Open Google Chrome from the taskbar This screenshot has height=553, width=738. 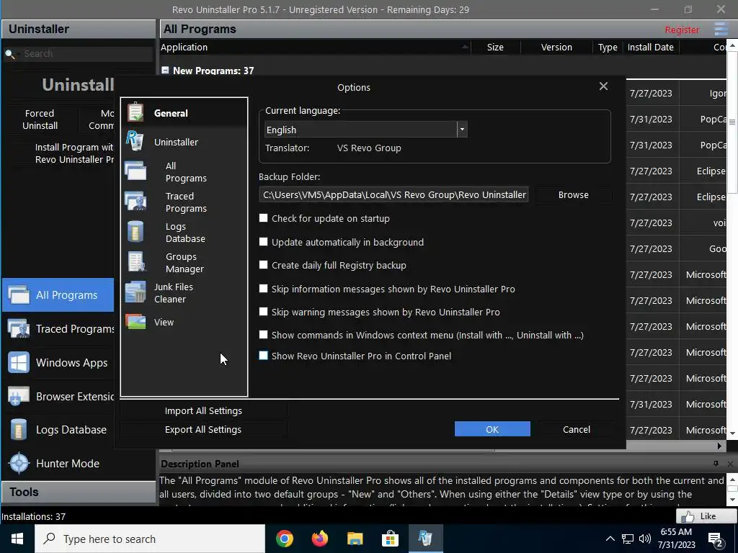click(x=284, y=539)
